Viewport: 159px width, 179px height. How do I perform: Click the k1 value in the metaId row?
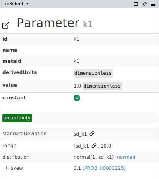[x=76, y=61]
